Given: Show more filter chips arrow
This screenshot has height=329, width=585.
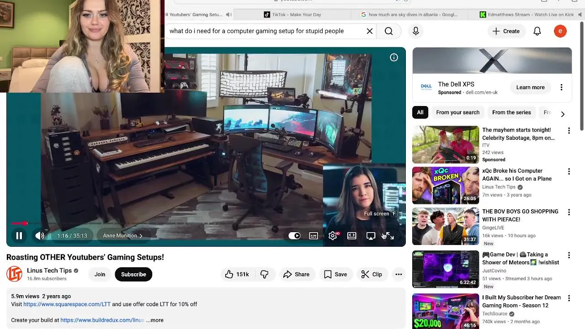Looking at the screenshot, I should pos(563,114).
